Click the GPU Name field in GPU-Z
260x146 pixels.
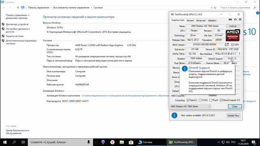click(205, 26)
